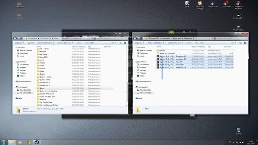Click 'Nova pasta' in left Explorer toolbar

89,43
